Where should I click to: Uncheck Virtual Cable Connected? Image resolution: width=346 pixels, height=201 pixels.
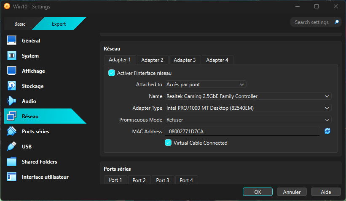168,143
